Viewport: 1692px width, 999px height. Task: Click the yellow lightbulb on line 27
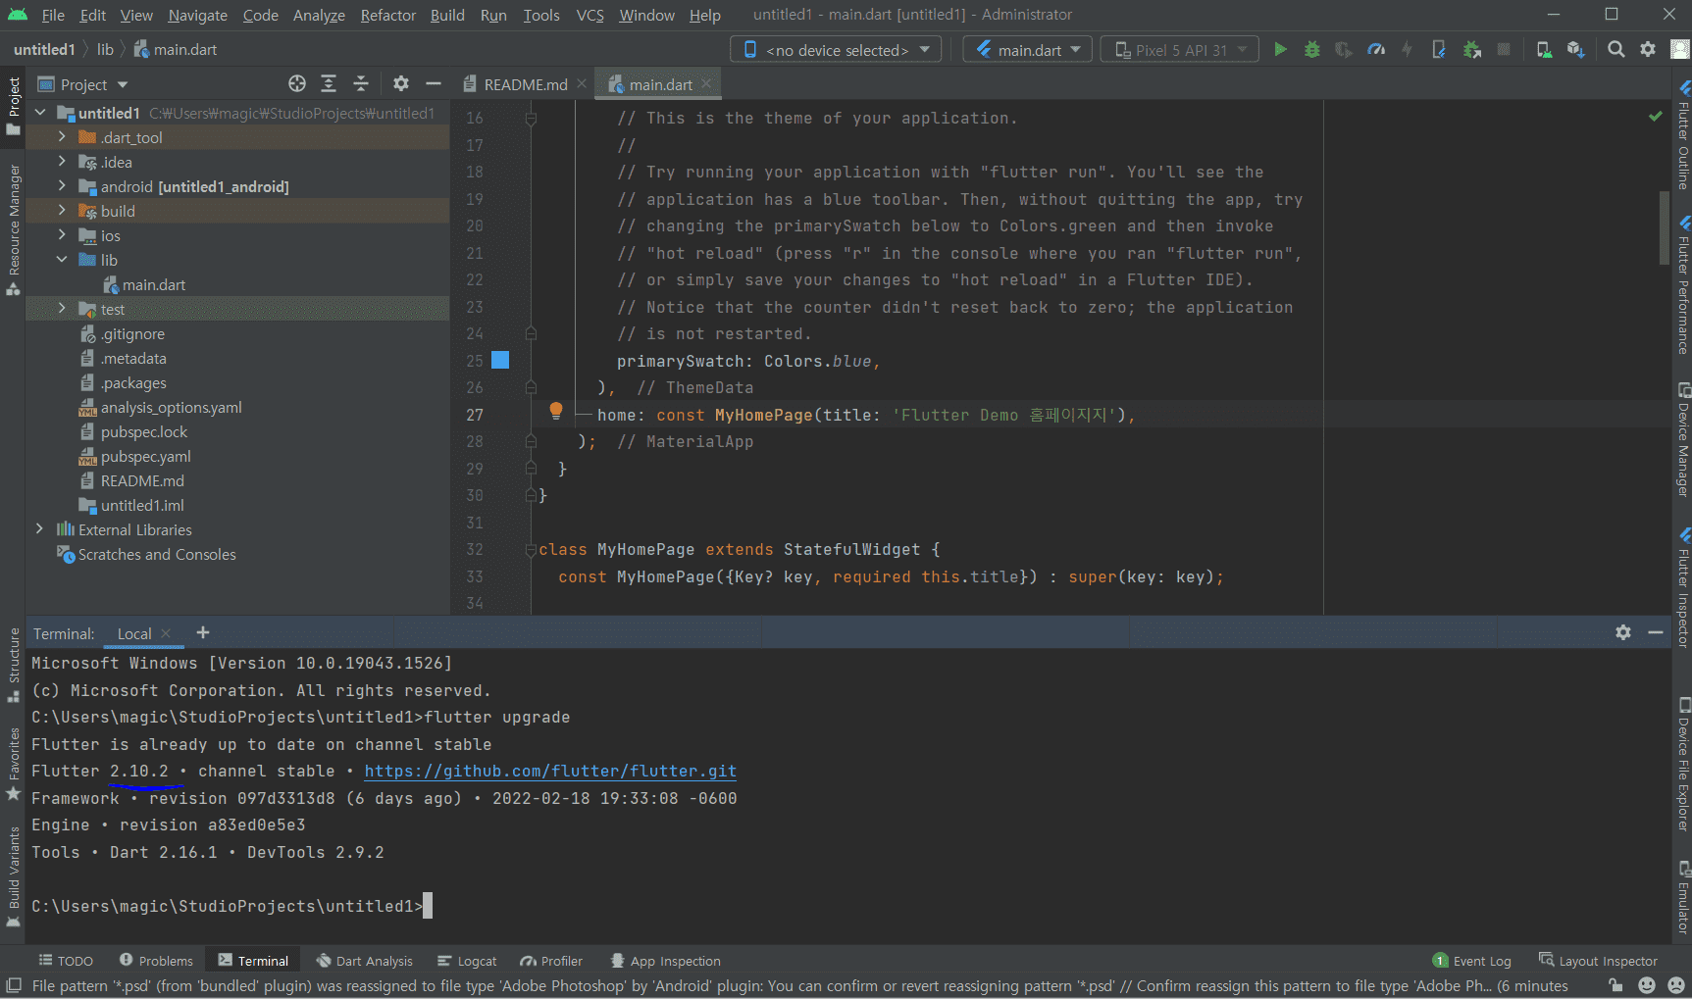(x=556, y=410)
